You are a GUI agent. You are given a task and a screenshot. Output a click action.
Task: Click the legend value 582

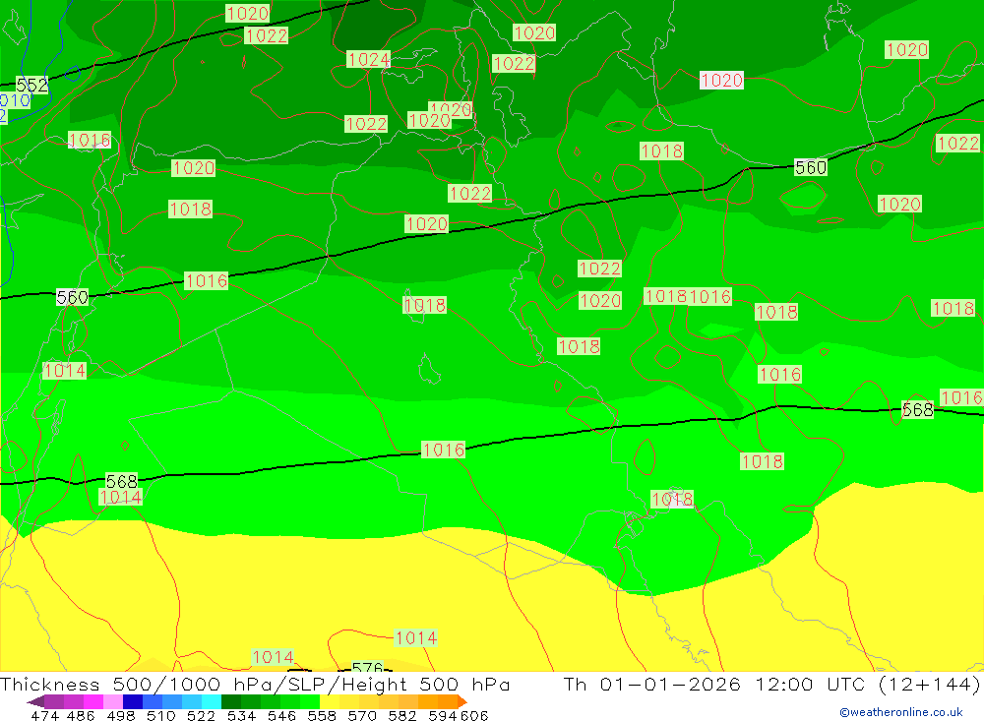(x=401, y=715)
